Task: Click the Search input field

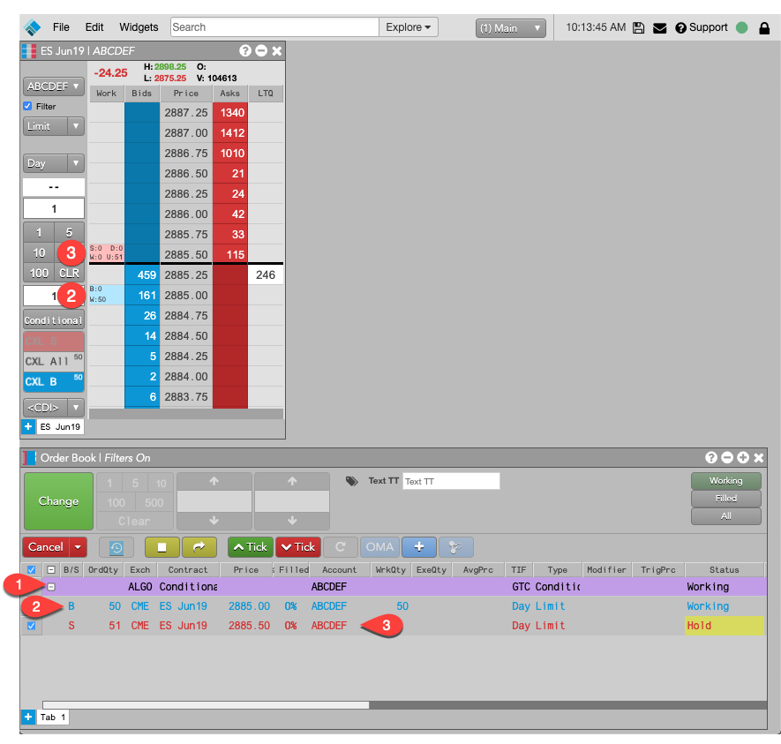Action: (274, 26)
